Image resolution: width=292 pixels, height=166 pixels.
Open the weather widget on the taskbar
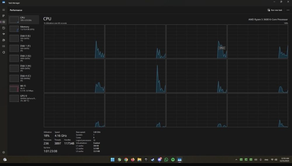5,160
